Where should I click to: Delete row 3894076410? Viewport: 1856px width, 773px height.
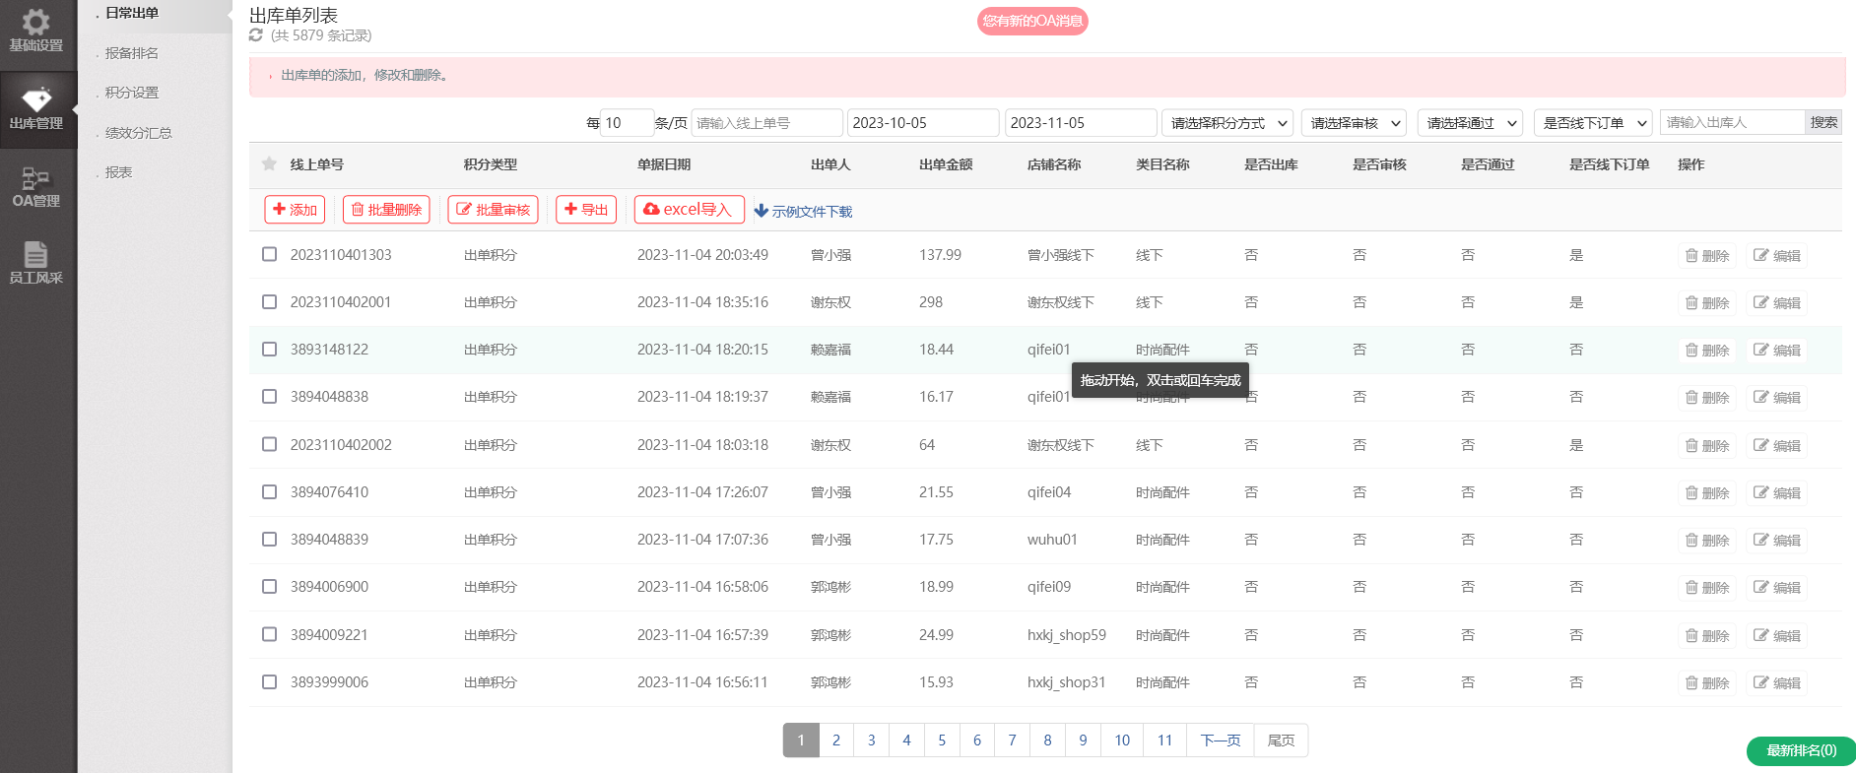[1708, 493]
